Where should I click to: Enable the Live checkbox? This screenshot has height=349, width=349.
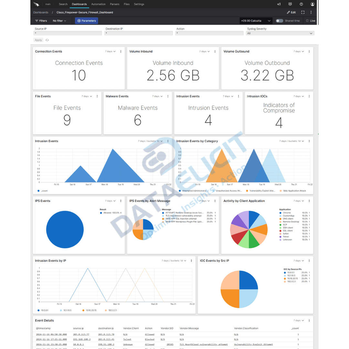tap(307, 20)
